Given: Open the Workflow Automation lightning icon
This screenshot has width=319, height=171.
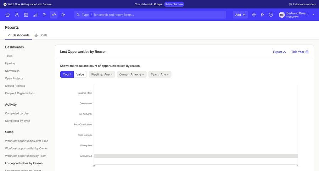Looking at the screenshot, I should [63, 15].
